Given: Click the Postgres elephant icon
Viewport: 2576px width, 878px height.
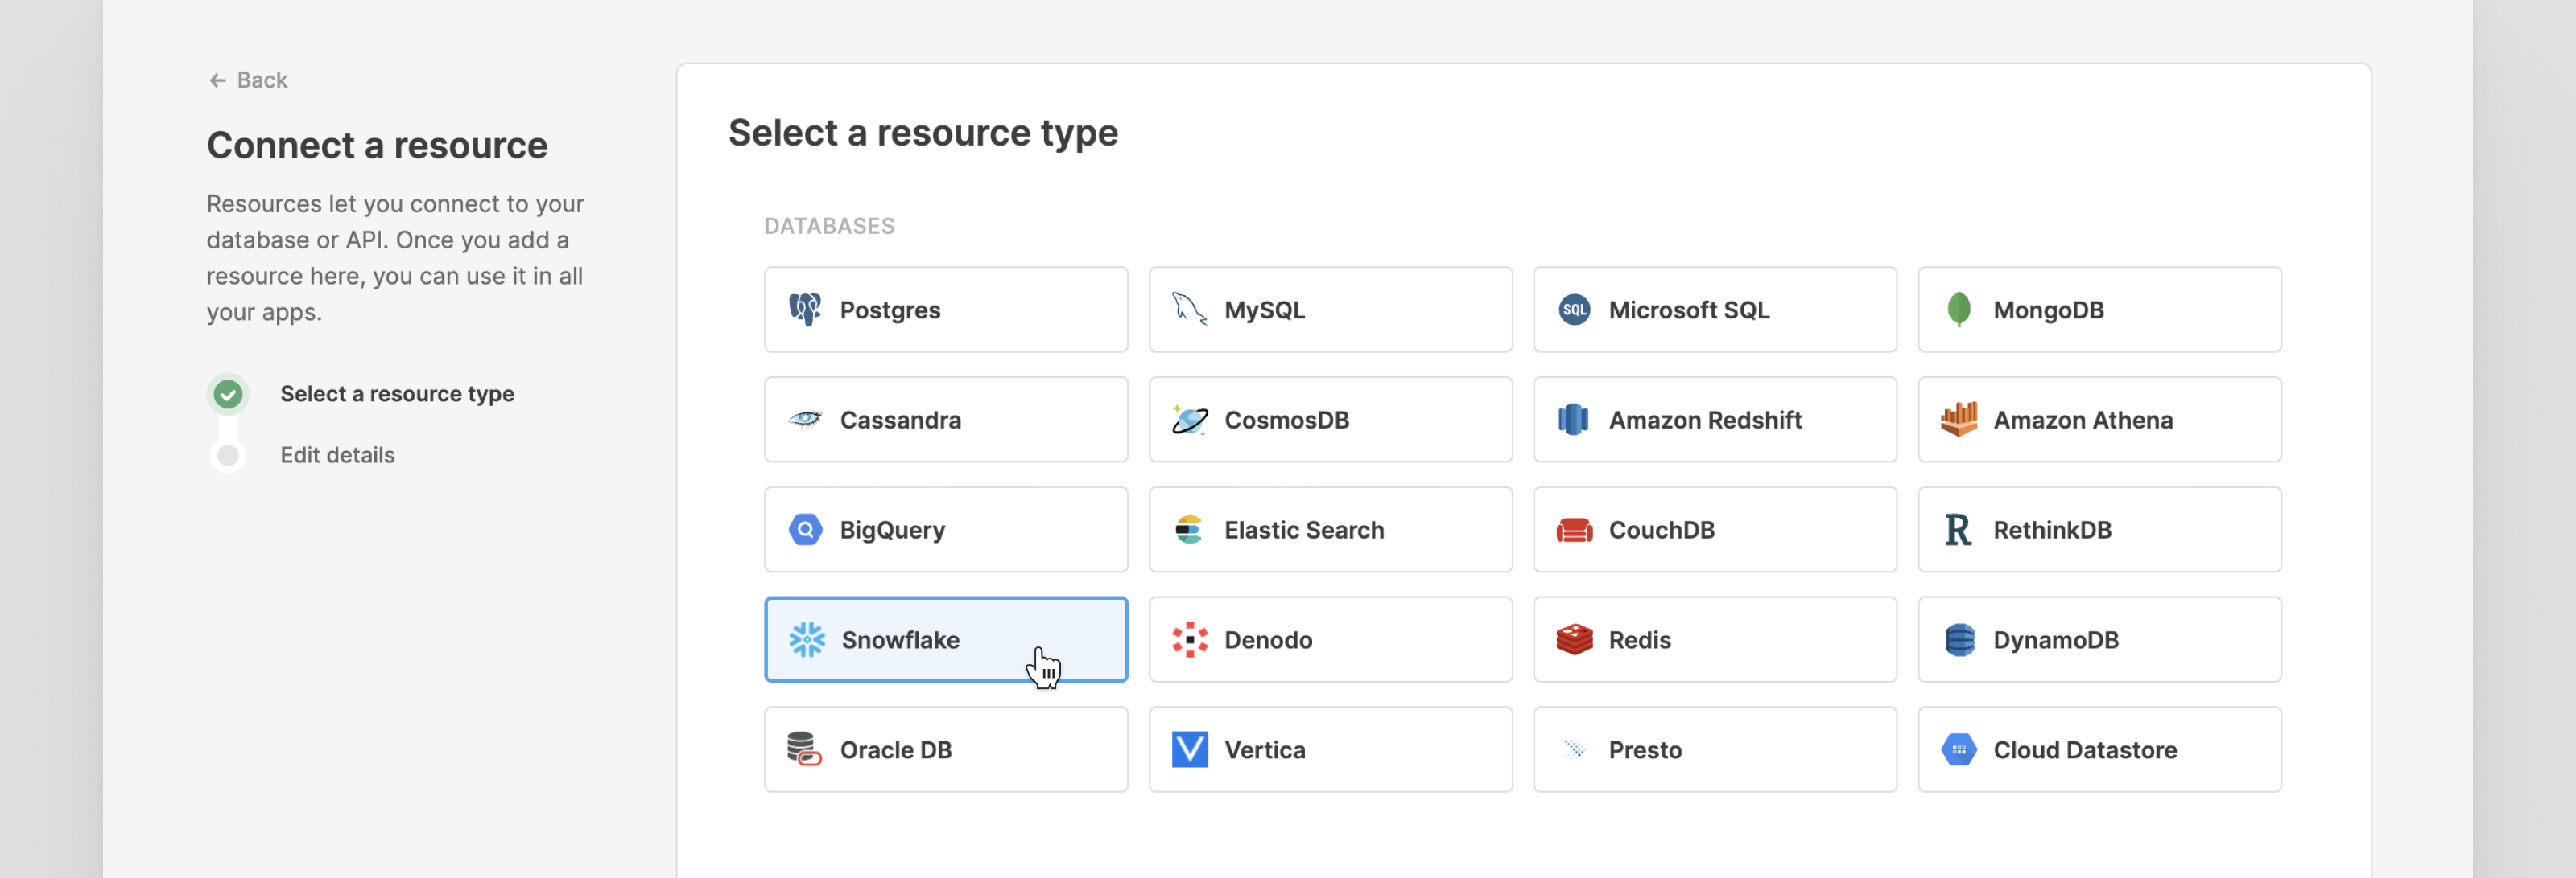Looking at the screenshot, I should [805, 310].
